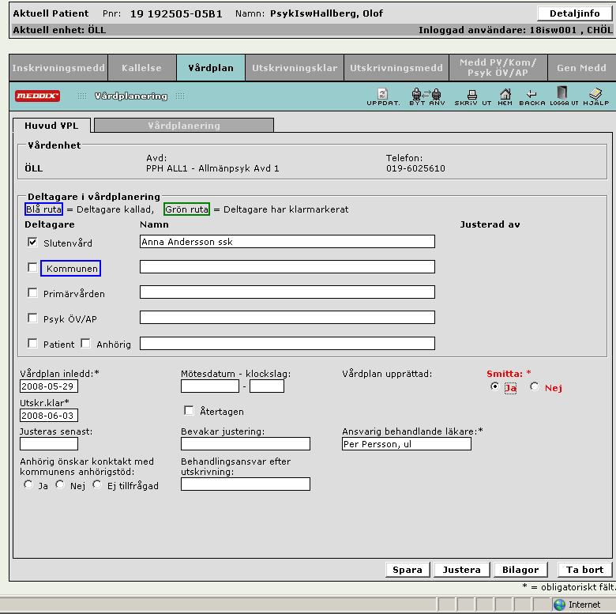Check the Psyk ÖV/AP checkbox
This screenshot has height=614, width=616.
pyautogui.click(x=32, y=318)
